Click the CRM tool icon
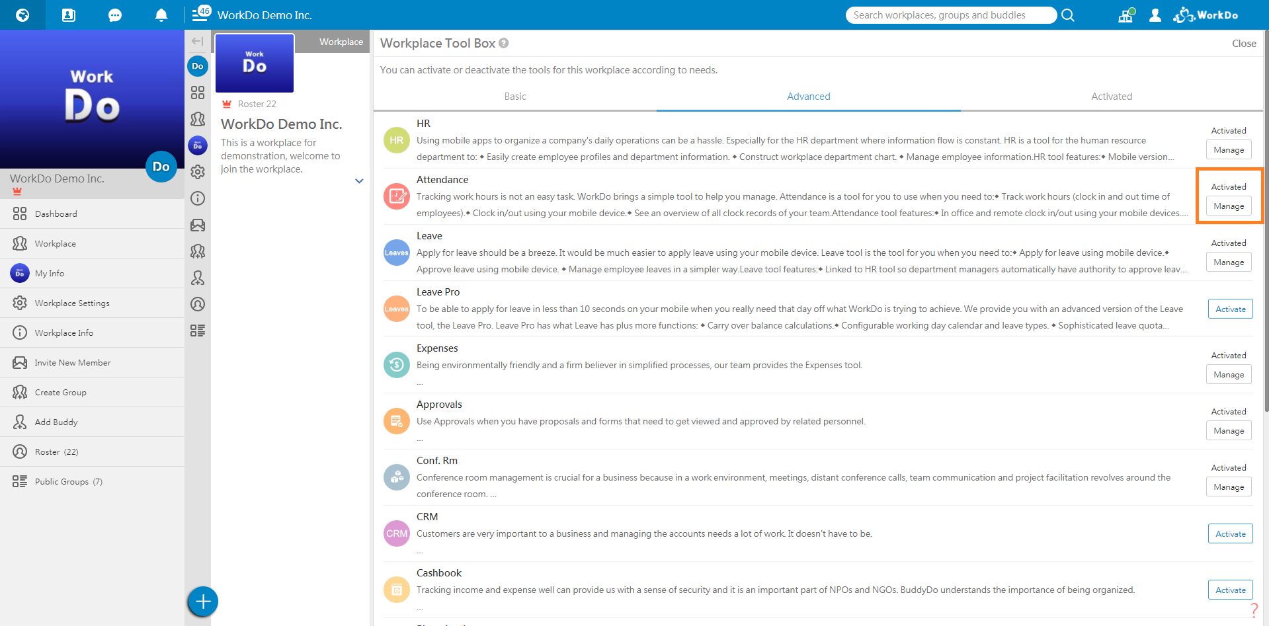This screenshot has height=626, width=1269. coord(397,533)
